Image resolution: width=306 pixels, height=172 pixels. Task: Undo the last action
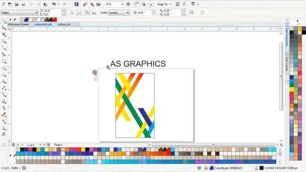click(54, 4)
